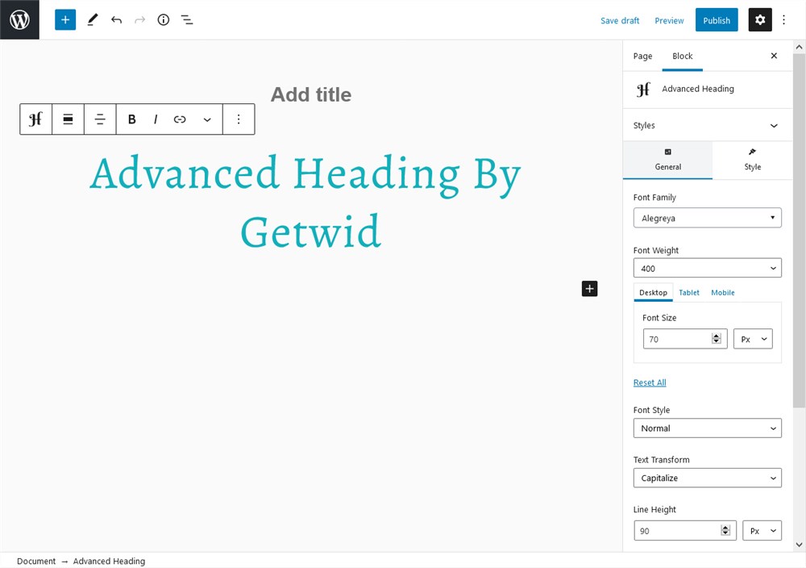Viewport: 806px width, 568px height.
Task: Click the blue add block inserter button
Action: [65, 19]
